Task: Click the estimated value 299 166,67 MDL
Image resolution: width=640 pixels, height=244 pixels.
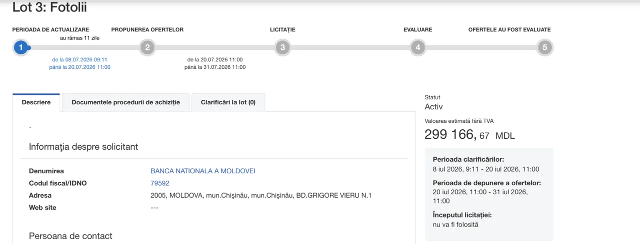Action: click(x=469, y=135)
